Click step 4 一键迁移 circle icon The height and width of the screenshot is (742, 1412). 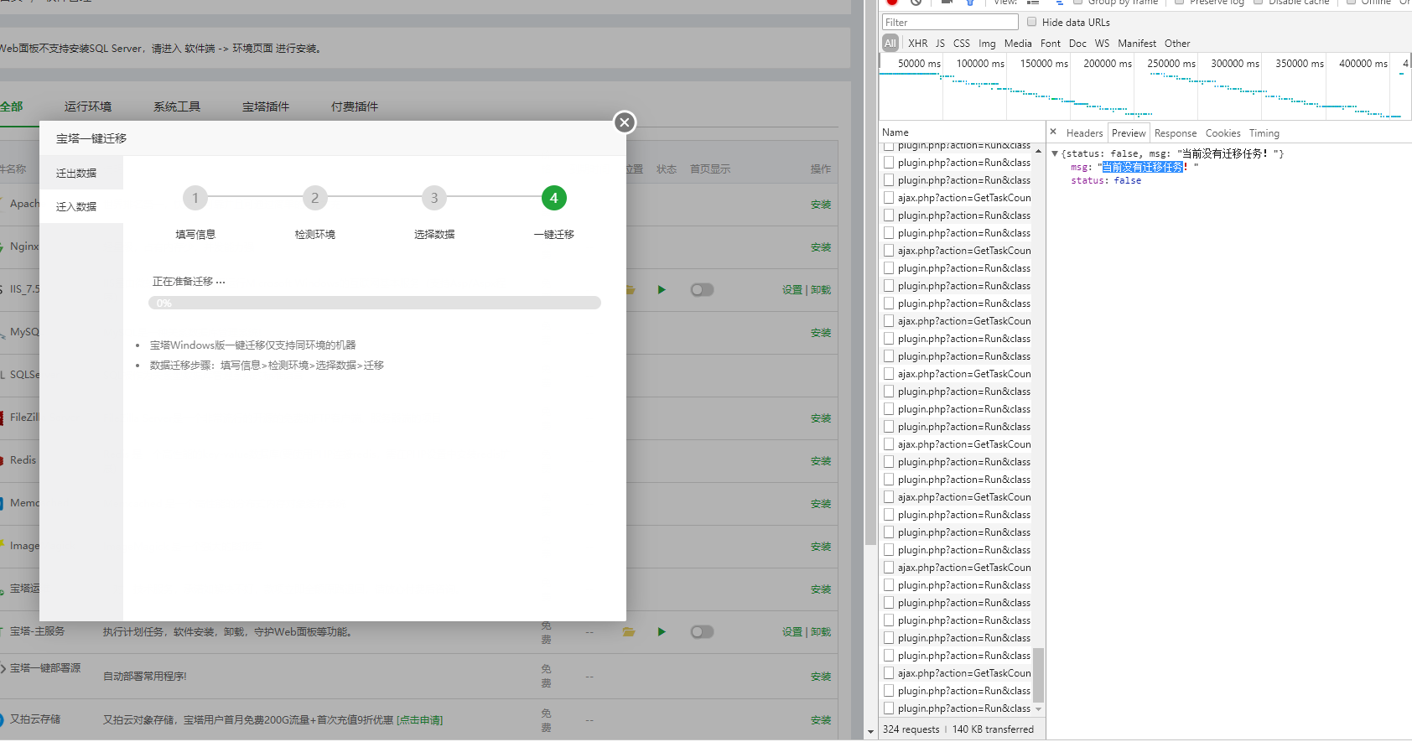[x=553, y=198]
